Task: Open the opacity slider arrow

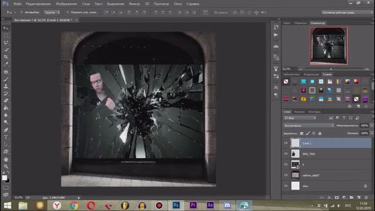Action: pyautogui.click(x=371, y=125)
